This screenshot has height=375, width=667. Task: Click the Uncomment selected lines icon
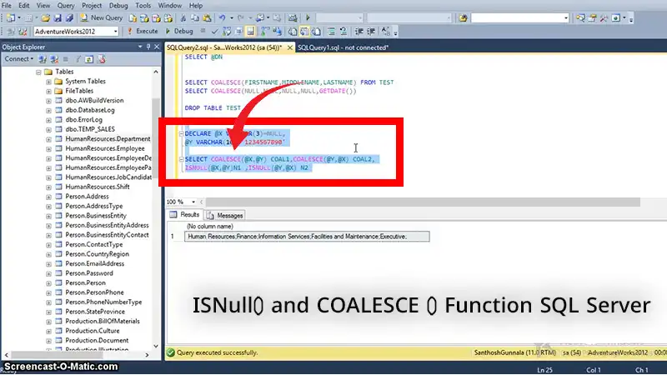click(343, 32)
